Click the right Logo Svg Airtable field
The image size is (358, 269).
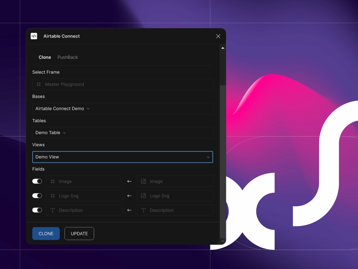click(175, 196)
